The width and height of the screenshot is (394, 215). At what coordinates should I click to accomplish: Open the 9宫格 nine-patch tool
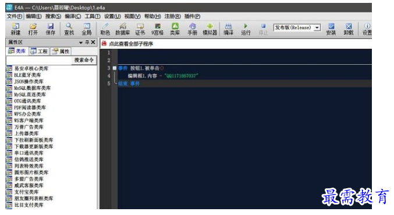click(157, 29)
